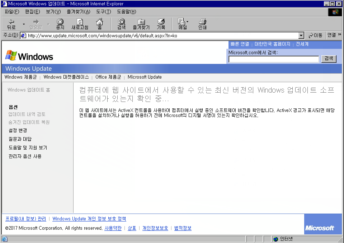
Task: Expand the address bar dropdown arrow
Action: click(x=301, y=36)
